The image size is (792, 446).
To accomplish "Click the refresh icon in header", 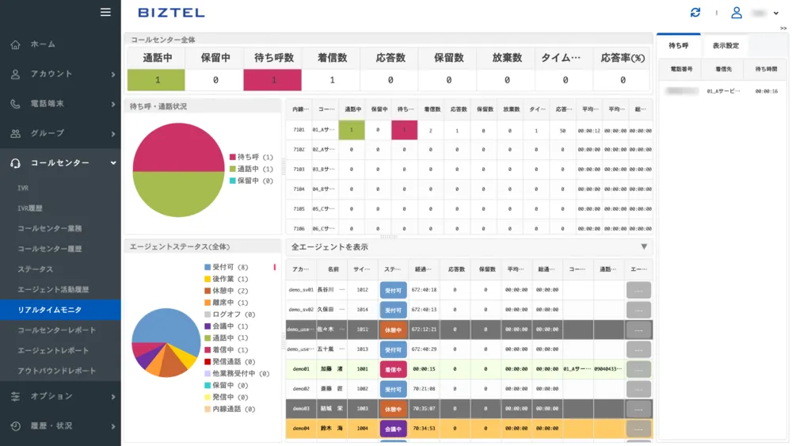I will point(695,13).
